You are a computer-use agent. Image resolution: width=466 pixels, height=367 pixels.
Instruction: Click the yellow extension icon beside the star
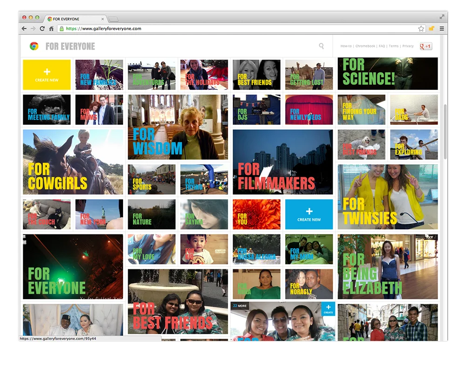pos(432,28)
